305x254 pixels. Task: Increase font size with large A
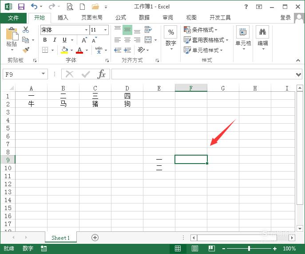click(x=84, y=40)
